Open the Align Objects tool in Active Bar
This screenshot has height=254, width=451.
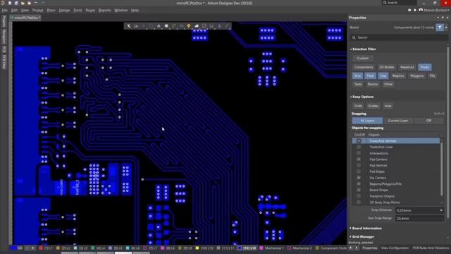click(159, 26)
